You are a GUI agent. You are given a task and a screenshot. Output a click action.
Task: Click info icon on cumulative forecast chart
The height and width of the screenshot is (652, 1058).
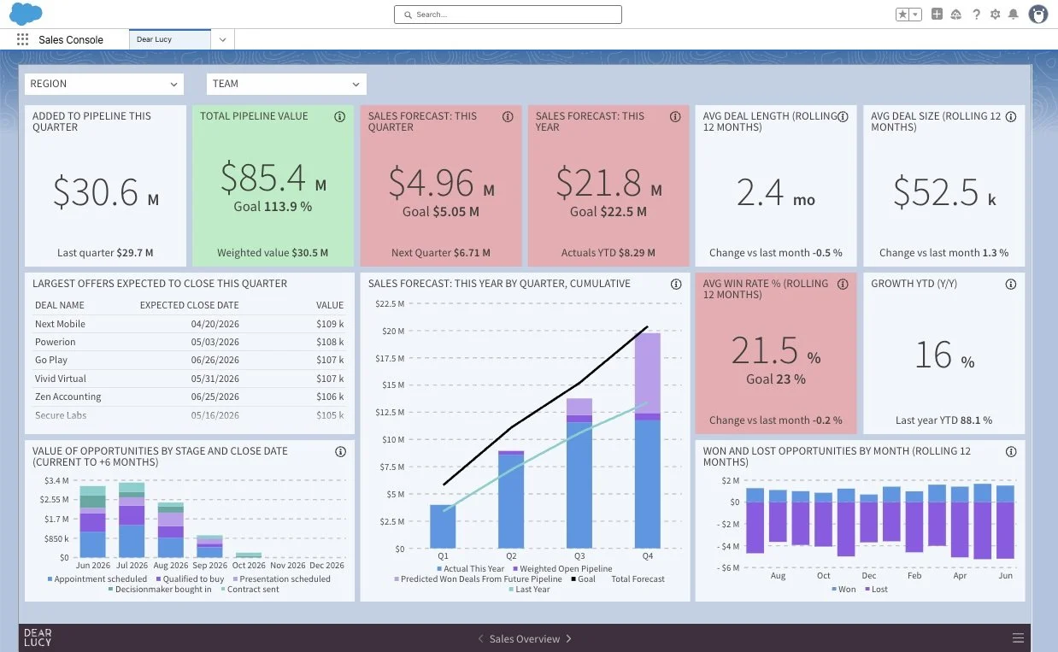point(676,284)
